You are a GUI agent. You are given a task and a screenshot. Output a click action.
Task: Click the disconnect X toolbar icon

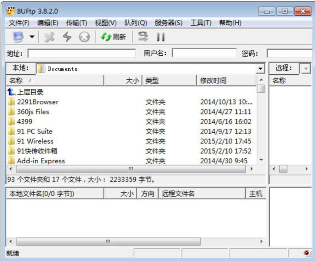tap(50, 37)
